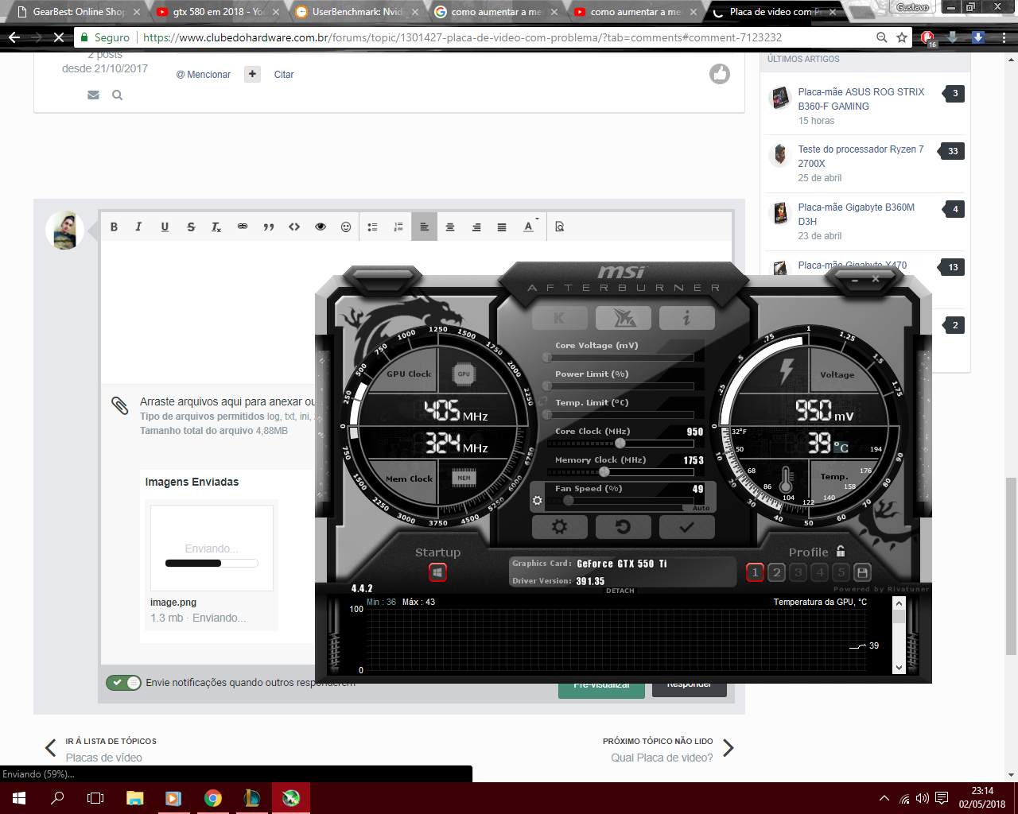Click DETACH on Afterburner monitor
1018x814 pixels.
click(x=620, y=591)
